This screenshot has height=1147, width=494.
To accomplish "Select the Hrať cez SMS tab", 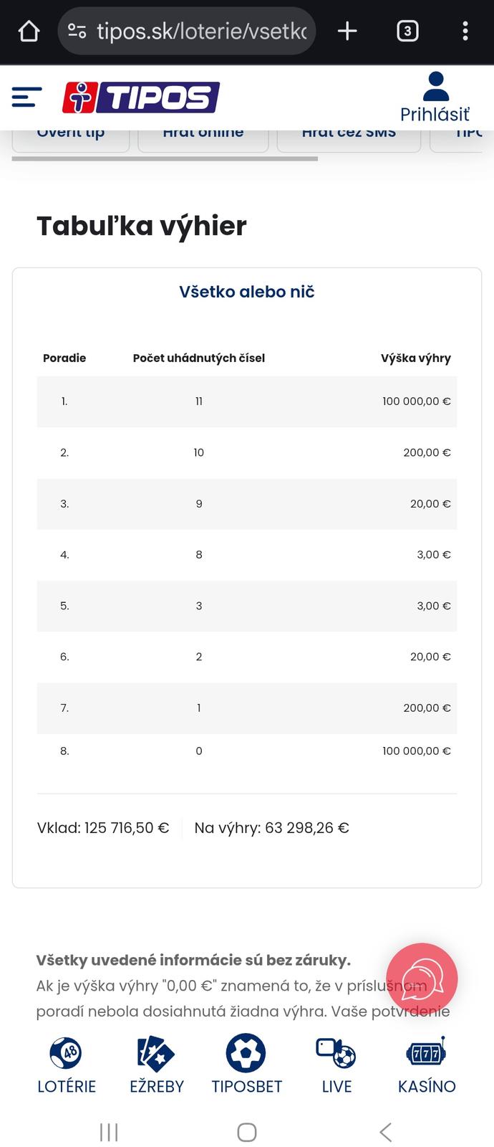I will tap(349, 139).
